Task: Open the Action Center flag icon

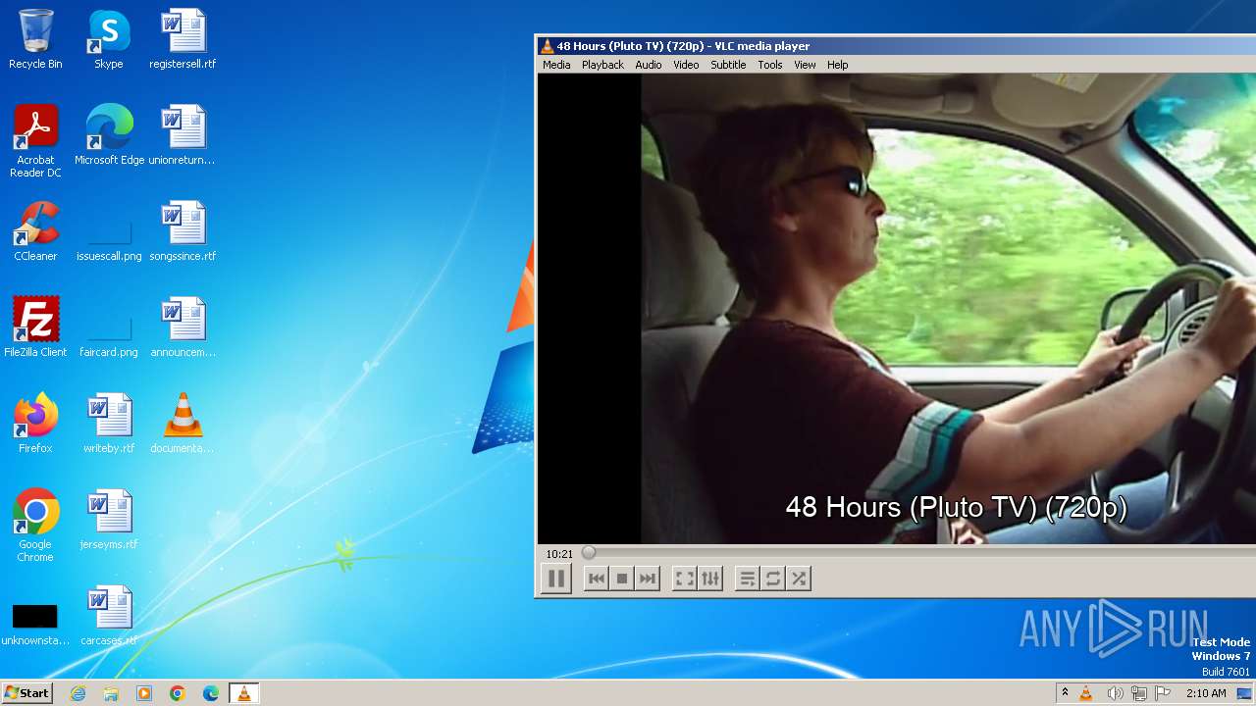Action: pyautogui.click(x=1163, y=693)
